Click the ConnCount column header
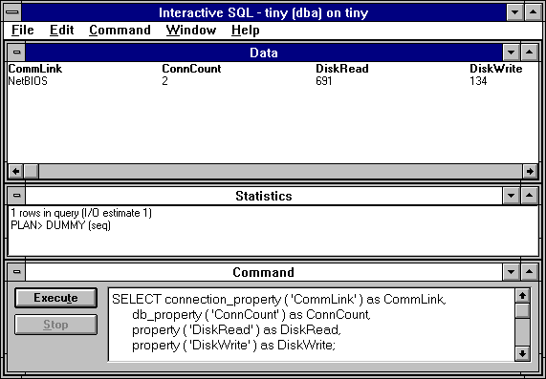 point(191,69)
